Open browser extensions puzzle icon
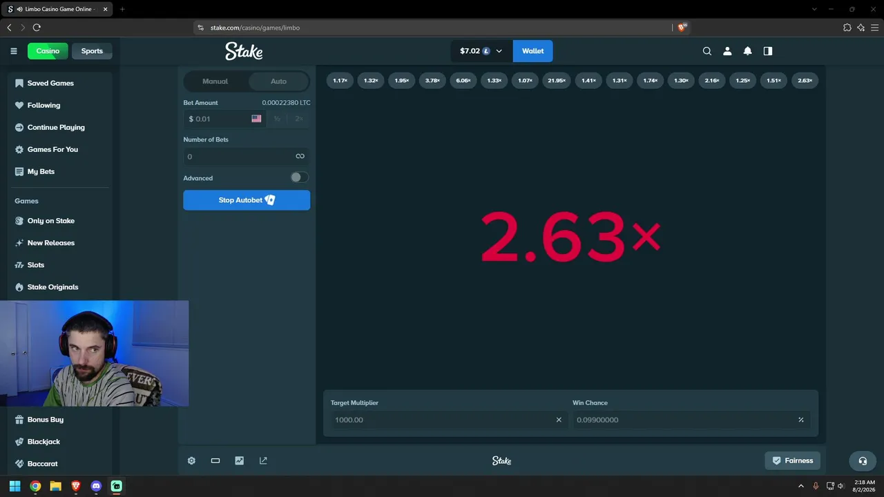 pos(847,28)
